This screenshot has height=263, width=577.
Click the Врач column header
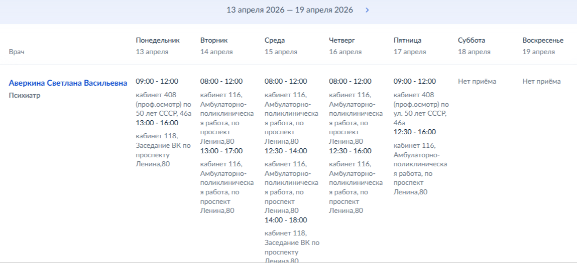pos(17,52)
